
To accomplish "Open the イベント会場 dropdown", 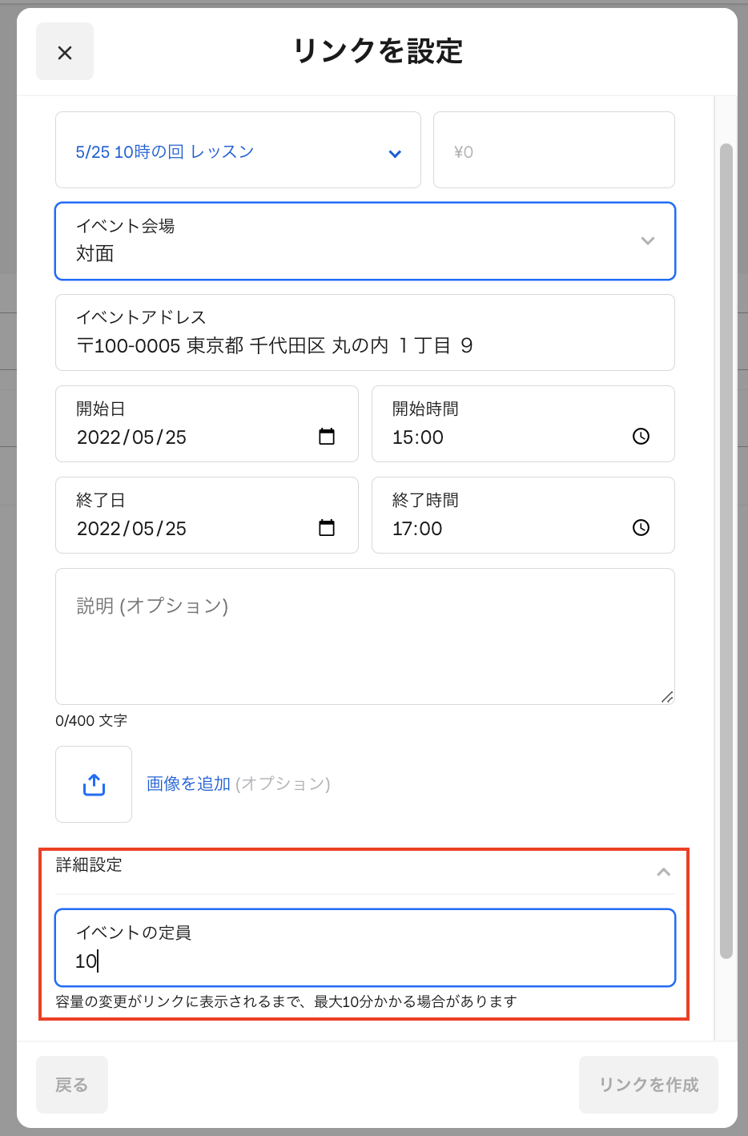I will (647, 241).
